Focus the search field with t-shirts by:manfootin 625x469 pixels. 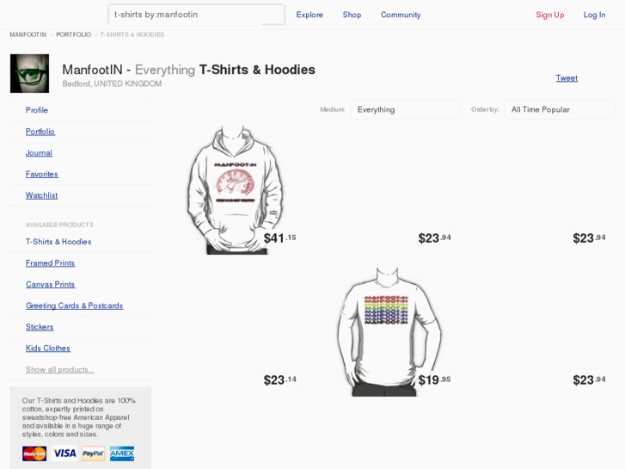pyautogui.click(x=196, y=15)
